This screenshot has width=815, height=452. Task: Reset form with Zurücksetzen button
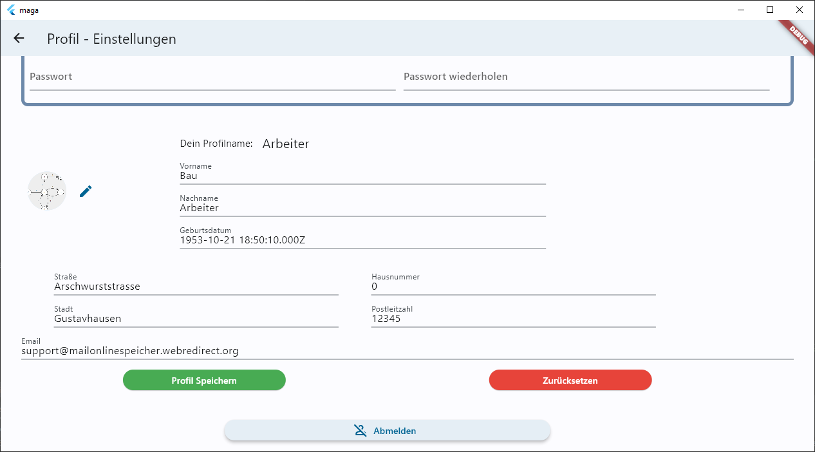click(570, 381)
